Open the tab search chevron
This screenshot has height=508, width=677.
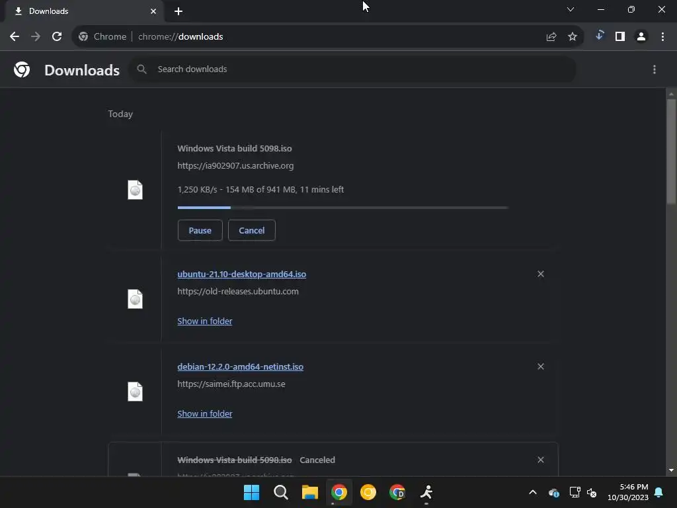[571, 9]
